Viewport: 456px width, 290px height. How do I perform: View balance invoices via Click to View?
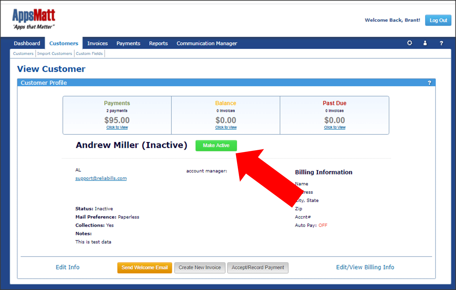226,127
